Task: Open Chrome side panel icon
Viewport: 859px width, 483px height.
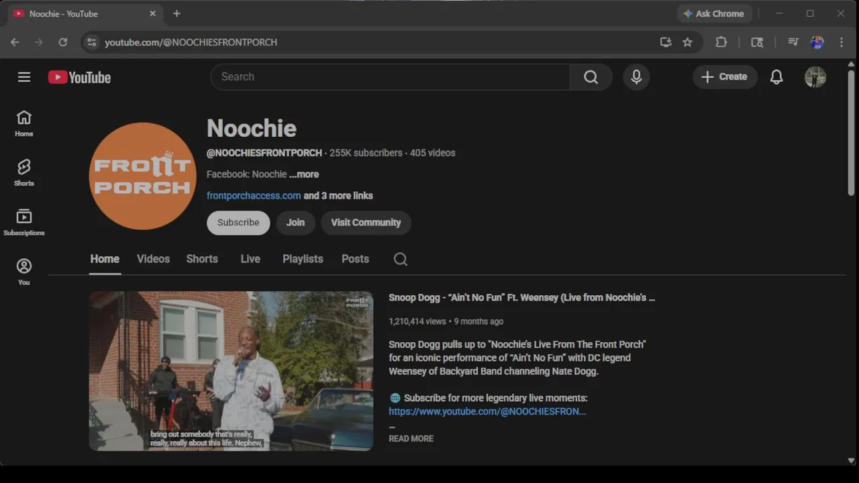Action: coord(757,42)
